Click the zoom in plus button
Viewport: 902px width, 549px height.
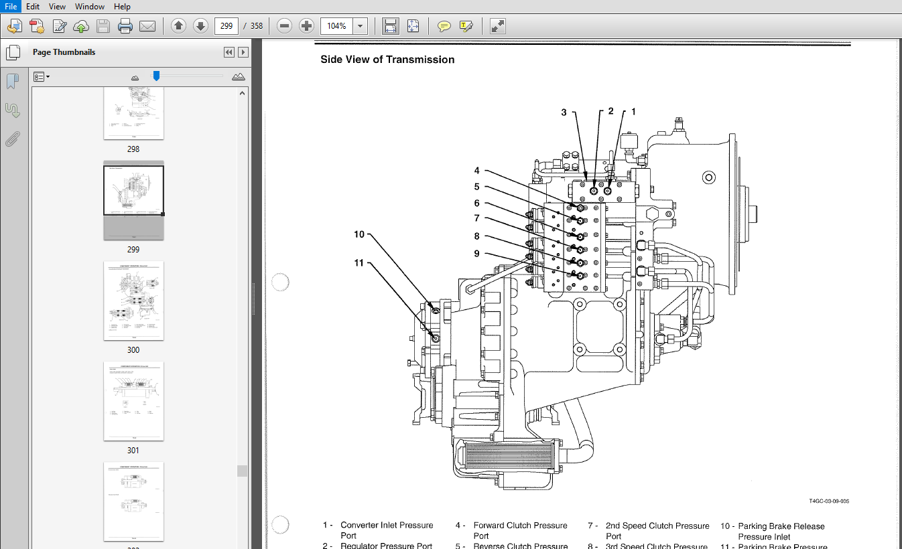307,26
